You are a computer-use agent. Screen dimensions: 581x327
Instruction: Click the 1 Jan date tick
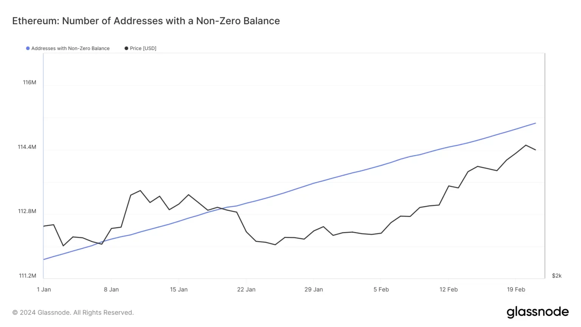coord(44,290)
